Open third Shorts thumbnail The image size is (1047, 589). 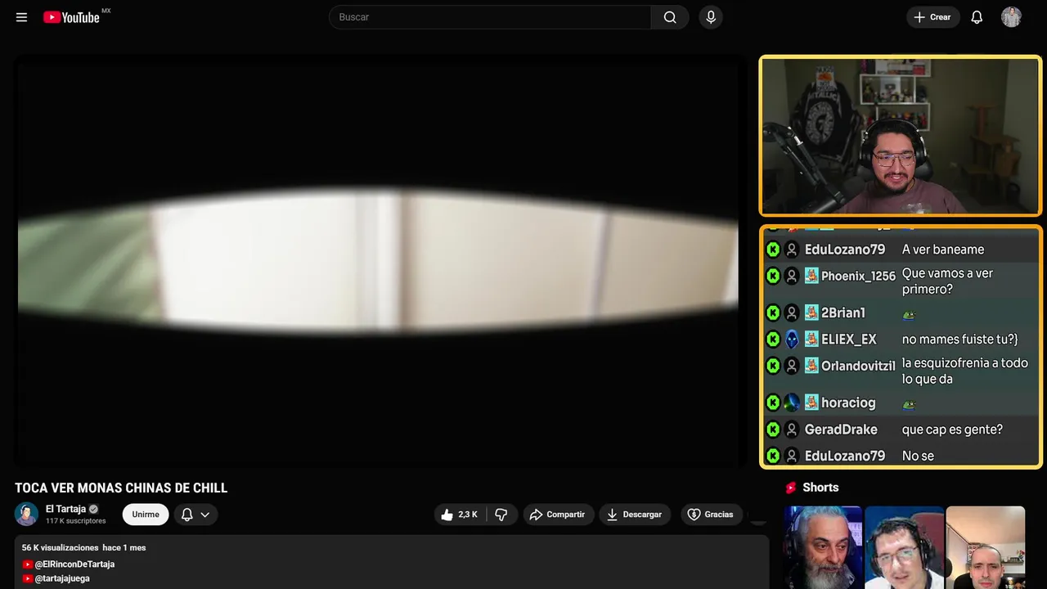coord(985,547)
